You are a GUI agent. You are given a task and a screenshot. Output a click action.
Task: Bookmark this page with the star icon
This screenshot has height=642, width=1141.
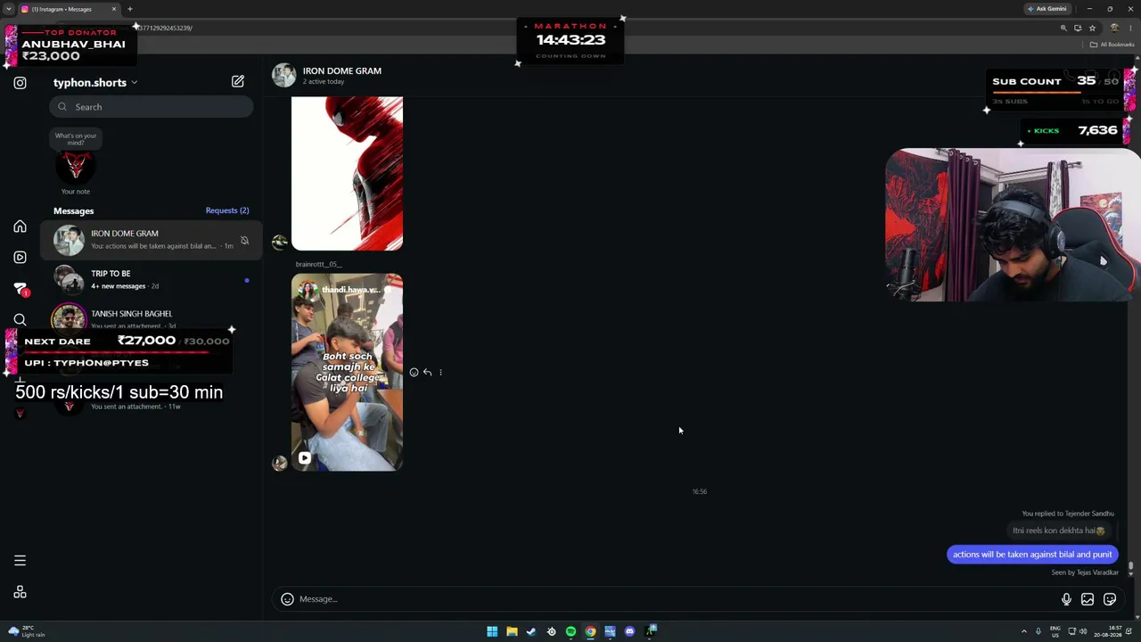point(1092,29)
